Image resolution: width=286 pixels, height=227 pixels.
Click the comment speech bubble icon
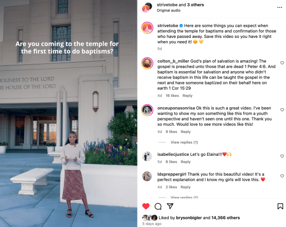(158, 206)
